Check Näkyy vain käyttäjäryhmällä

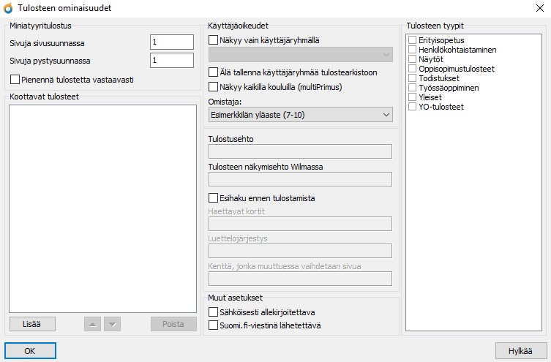[x=213, y=40]
